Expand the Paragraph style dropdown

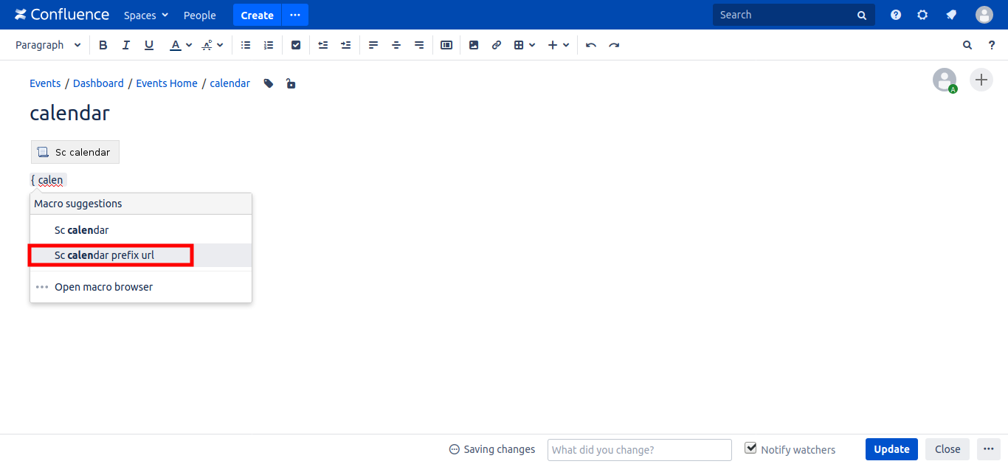pos(48,45)
